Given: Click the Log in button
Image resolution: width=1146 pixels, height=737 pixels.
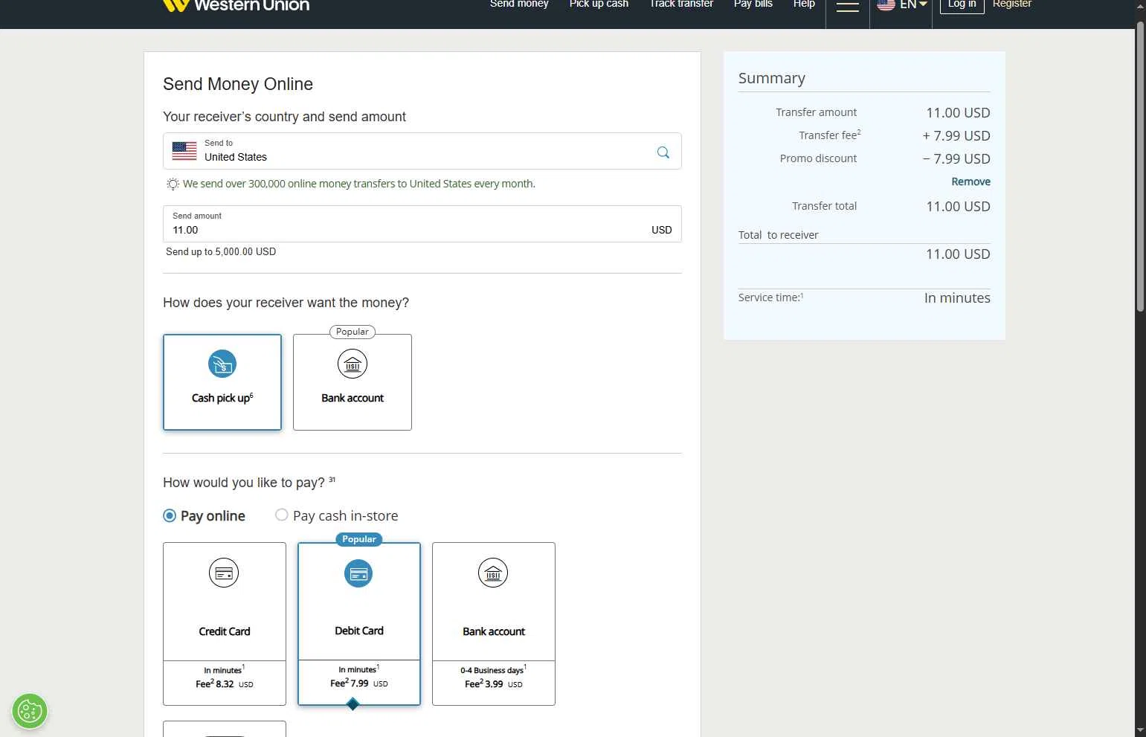Looking at the screenshot, I should tap(962, 5).
